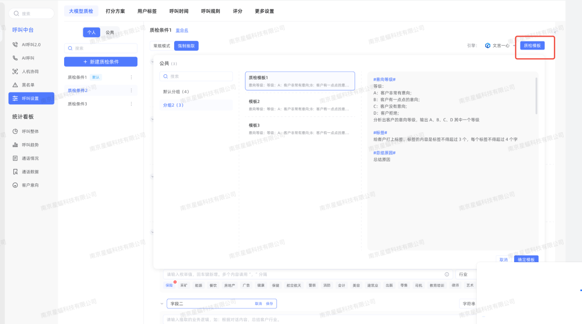This screenshot has height=324, width=582.
Task: Select the 个人 scope toggle
Action: click(x=91, y=32)
